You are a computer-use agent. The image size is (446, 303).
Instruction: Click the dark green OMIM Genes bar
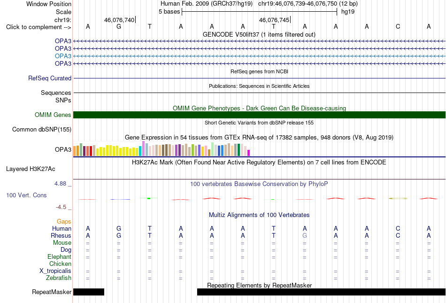coord(259,115)
